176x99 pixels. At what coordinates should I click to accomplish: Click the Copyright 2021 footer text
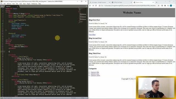(128, 79)
